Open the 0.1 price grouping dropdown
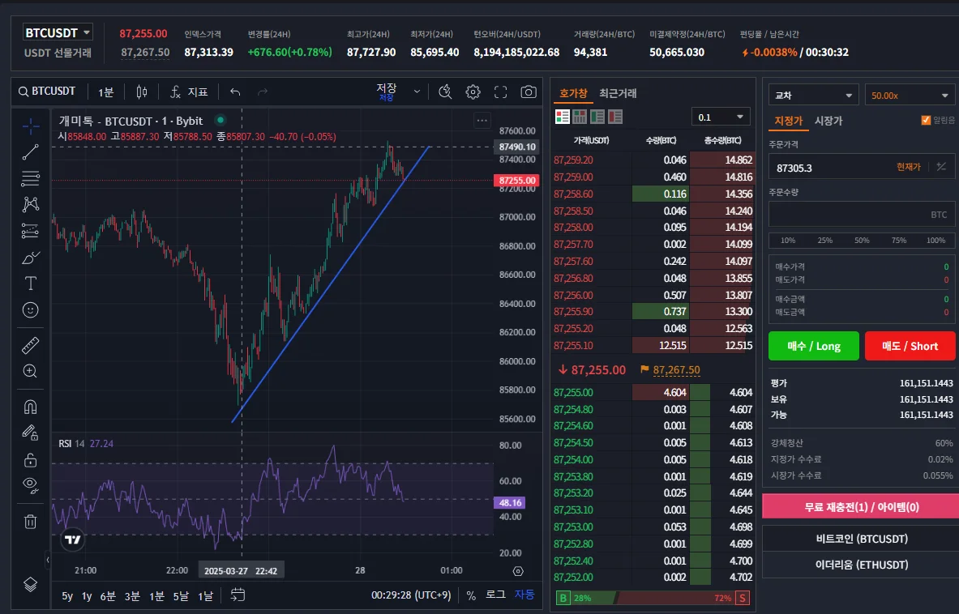Viewport: 959px width, 614px height. [721, 117]
